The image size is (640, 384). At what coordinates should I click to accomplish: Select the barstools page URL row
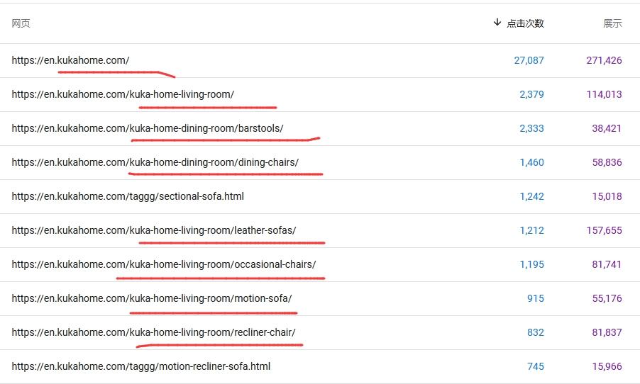point(148,128)
